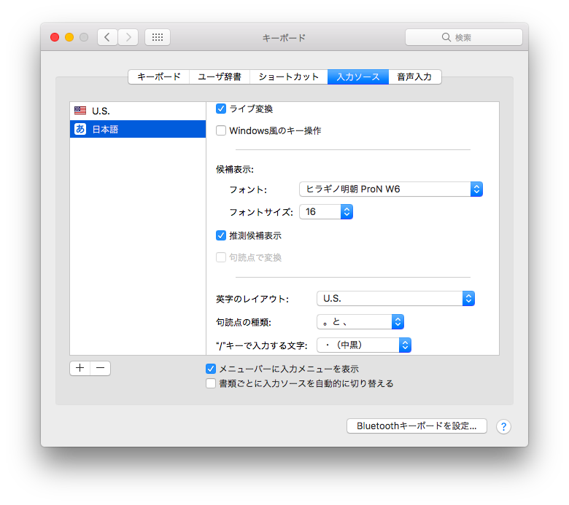This screenshot has height=505, width=569.
Task: Click the search field 検索
Action: pyautogui.click(x=464, y=37)
